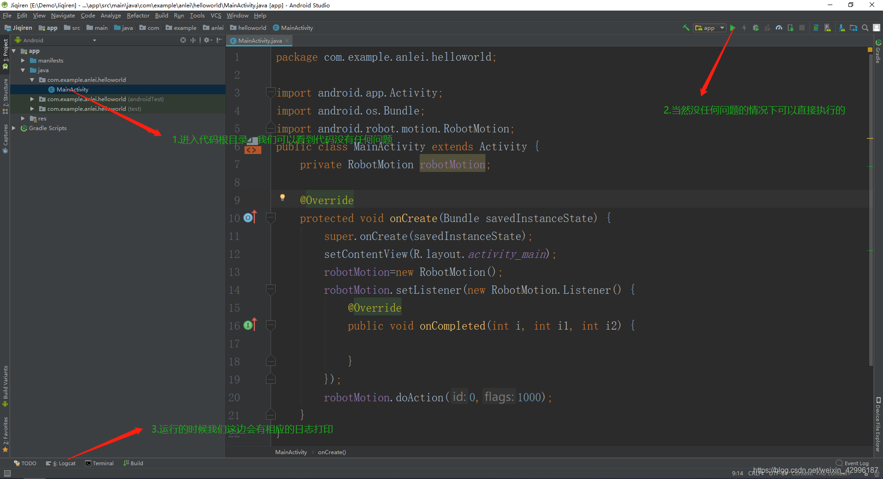Open the Navigate menu
883x479 pixels.
pyautogui.click(x=63, y=16)
